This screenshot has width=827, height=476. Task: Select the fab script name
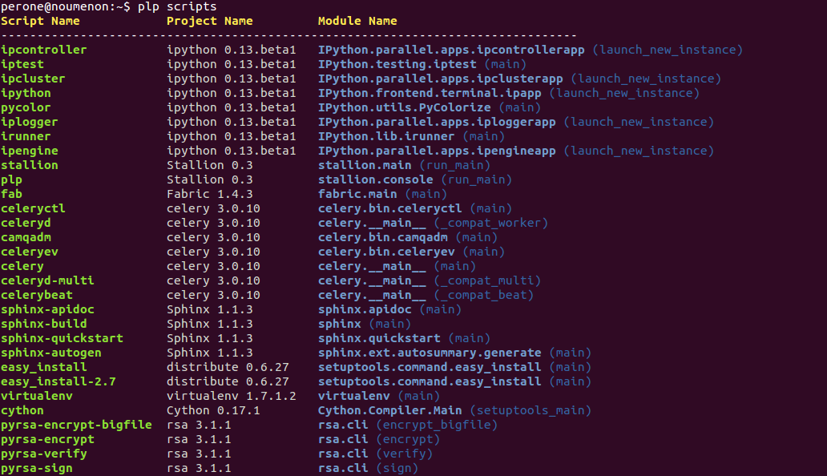pyautogui.click(x=11, y=194)
